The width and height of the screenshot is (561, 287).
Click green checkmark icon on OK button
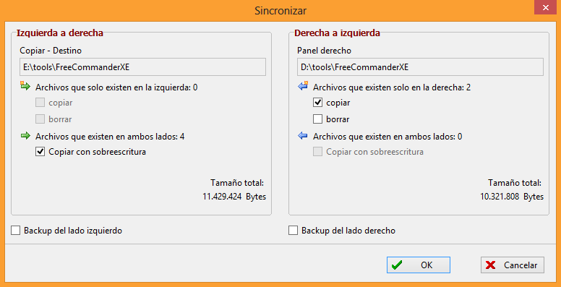click(x=396, y=265)
